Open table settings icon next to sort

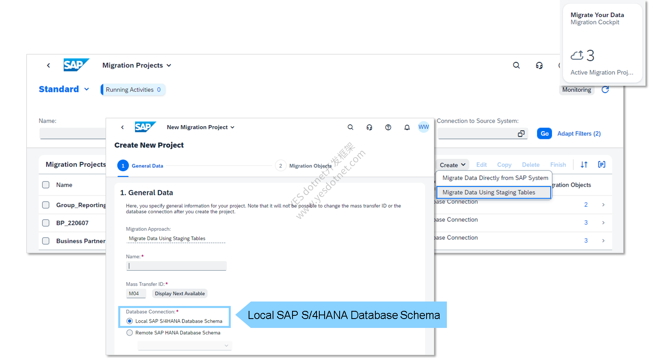coord(602,165)
